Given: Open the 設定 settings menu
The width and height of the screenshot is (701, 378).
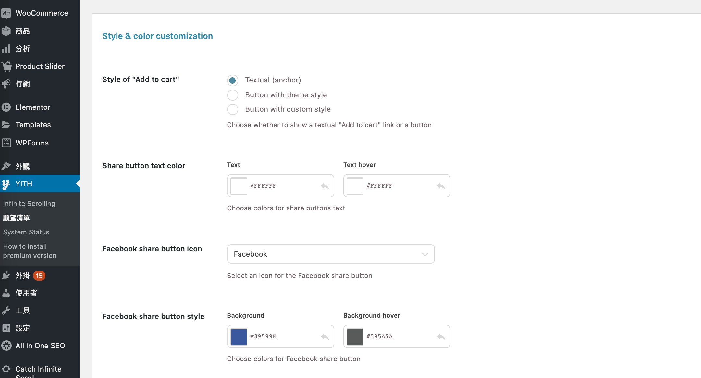Looking at the screenshot, I should click(23, 328).
